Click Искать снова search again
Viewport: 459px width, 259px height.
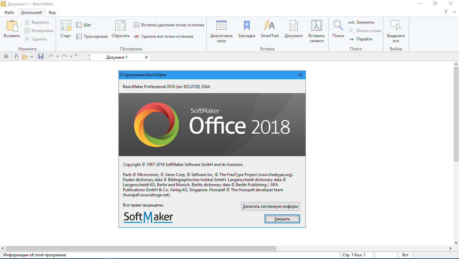point(365,31)
